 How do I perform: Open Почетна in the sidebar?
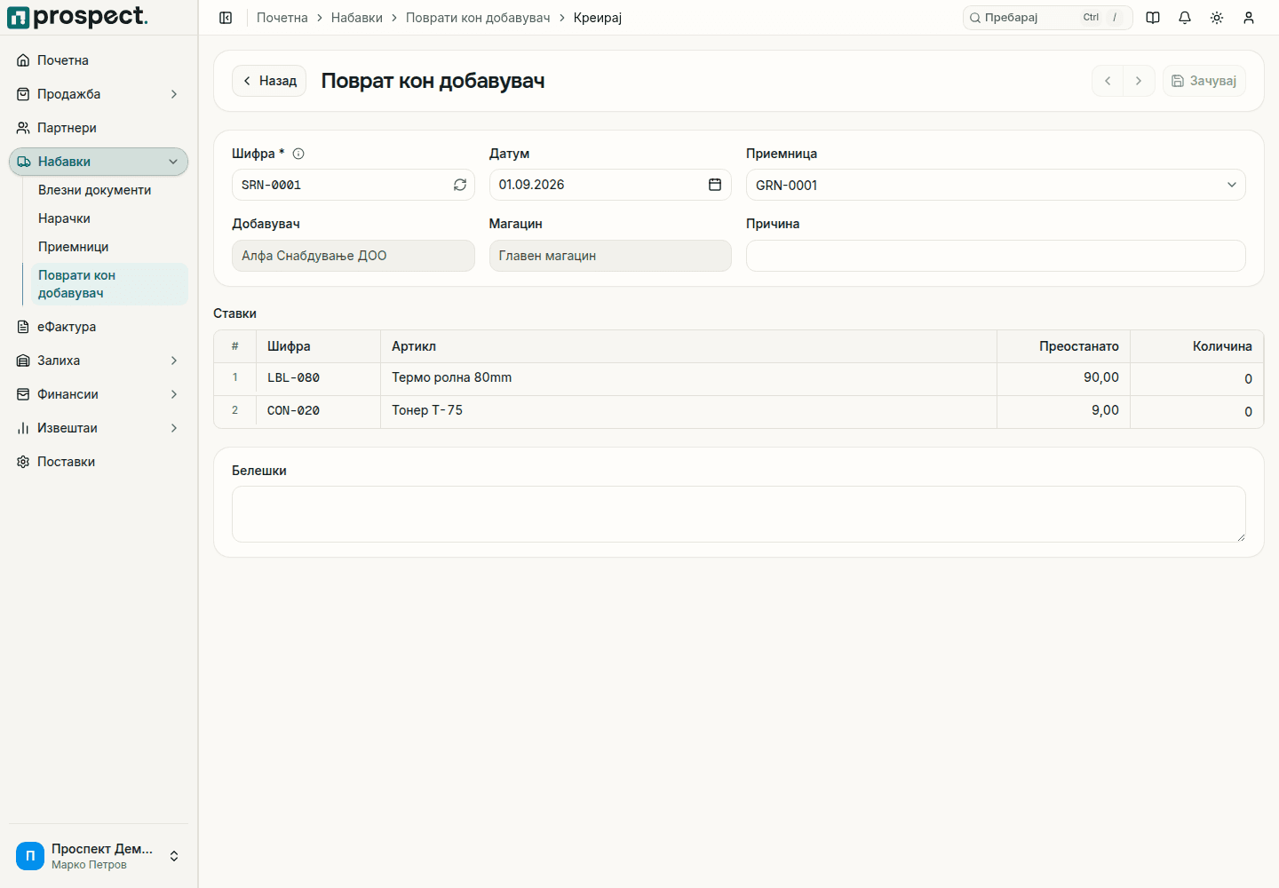click(99, 60)
